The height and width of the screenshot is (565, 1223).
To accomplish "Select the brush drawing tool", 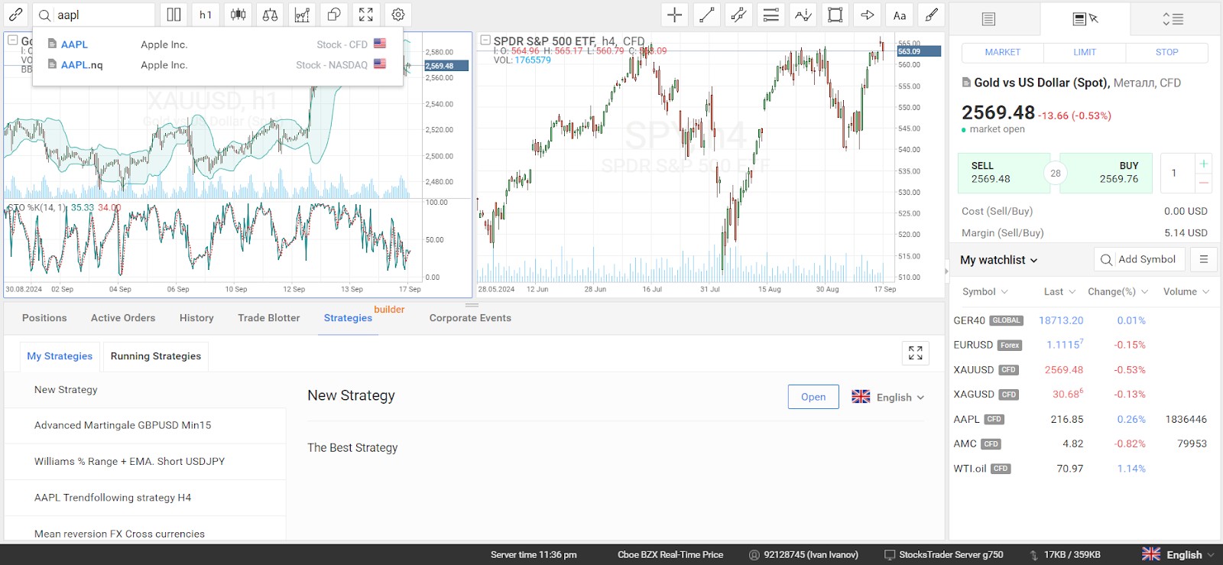I will point(931,15).
